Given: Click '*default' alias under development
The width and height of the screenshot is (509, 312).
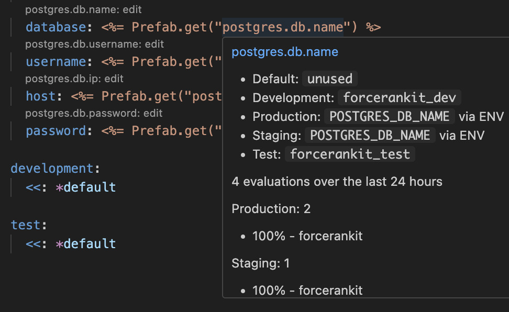Looking at the screenshot, I should pos(86,187).
